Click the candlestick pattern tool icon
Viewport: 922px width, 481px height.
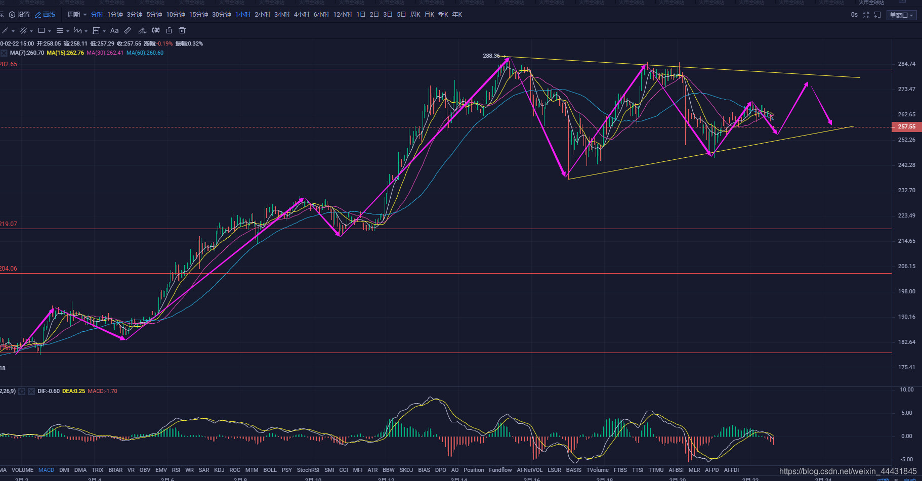(156, 30)
